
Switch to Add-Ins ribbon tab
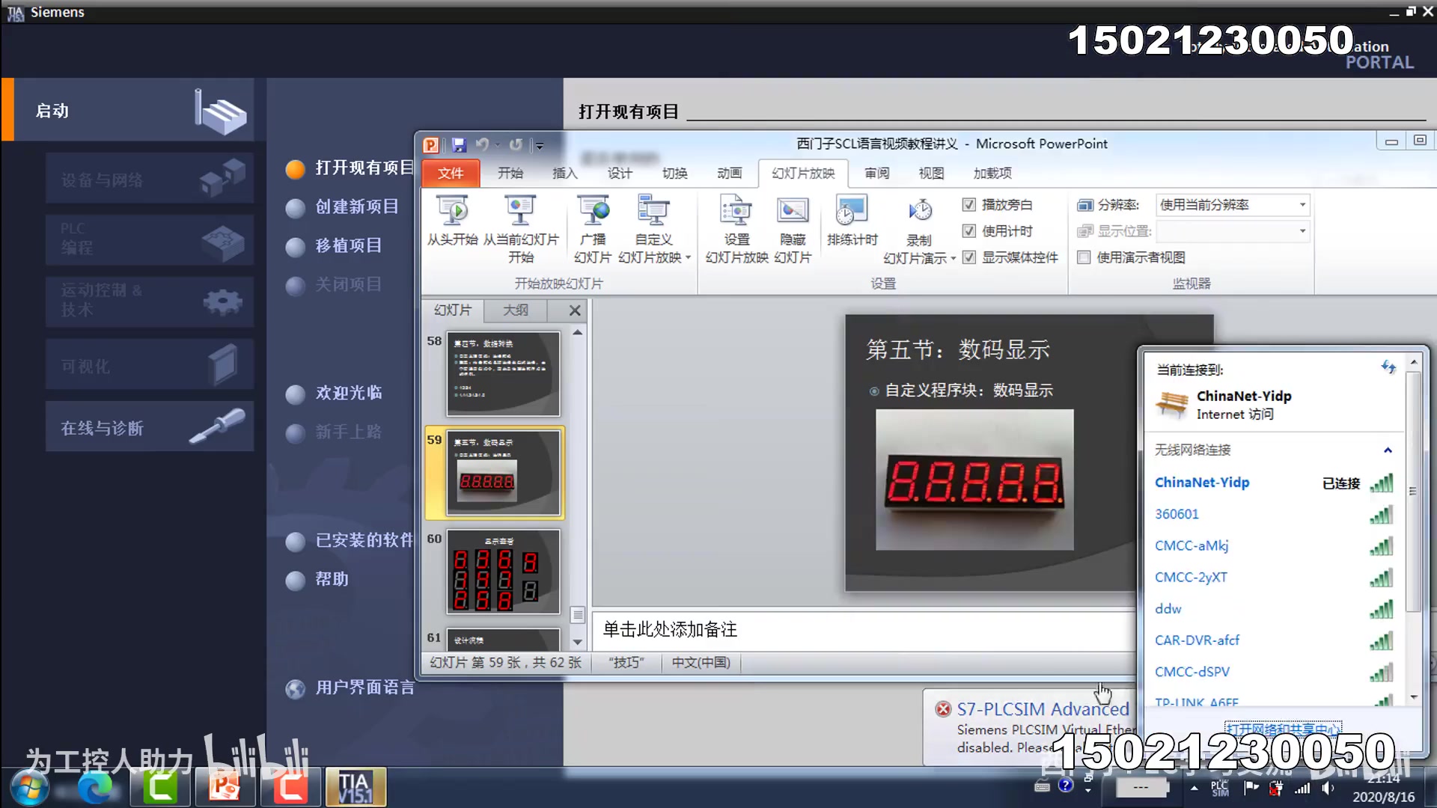(x=992, y=173)
